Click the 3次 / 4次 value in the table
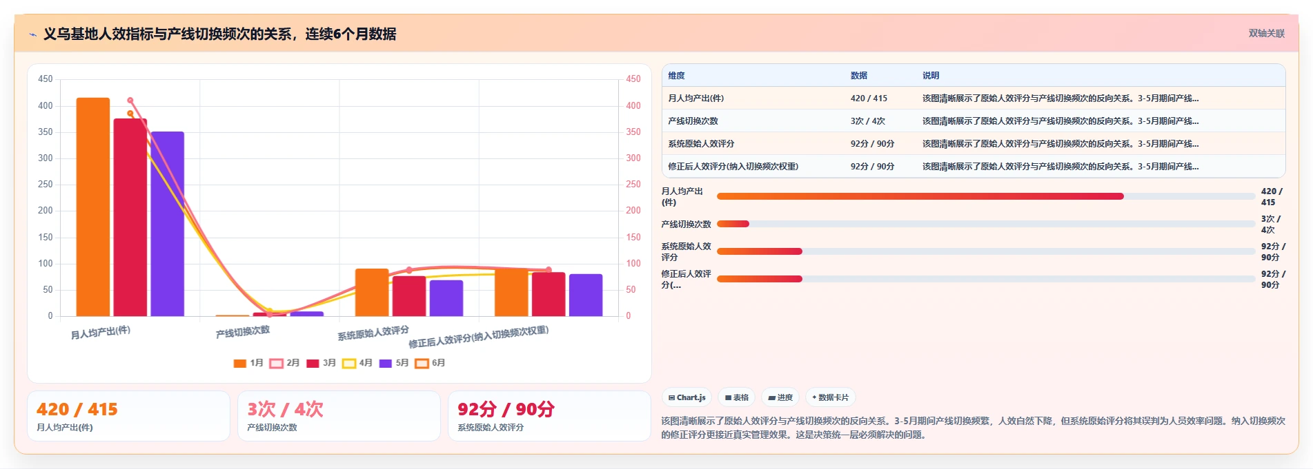1313x469 pixels. (868, 121)
